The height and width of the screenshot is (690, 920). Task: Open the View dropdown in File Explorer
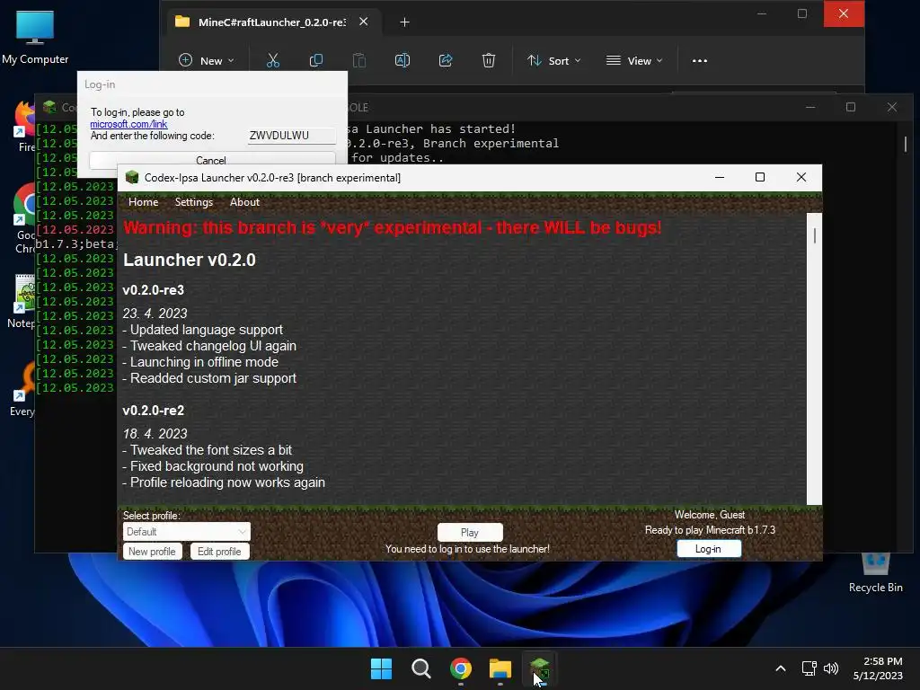[634, 60]
